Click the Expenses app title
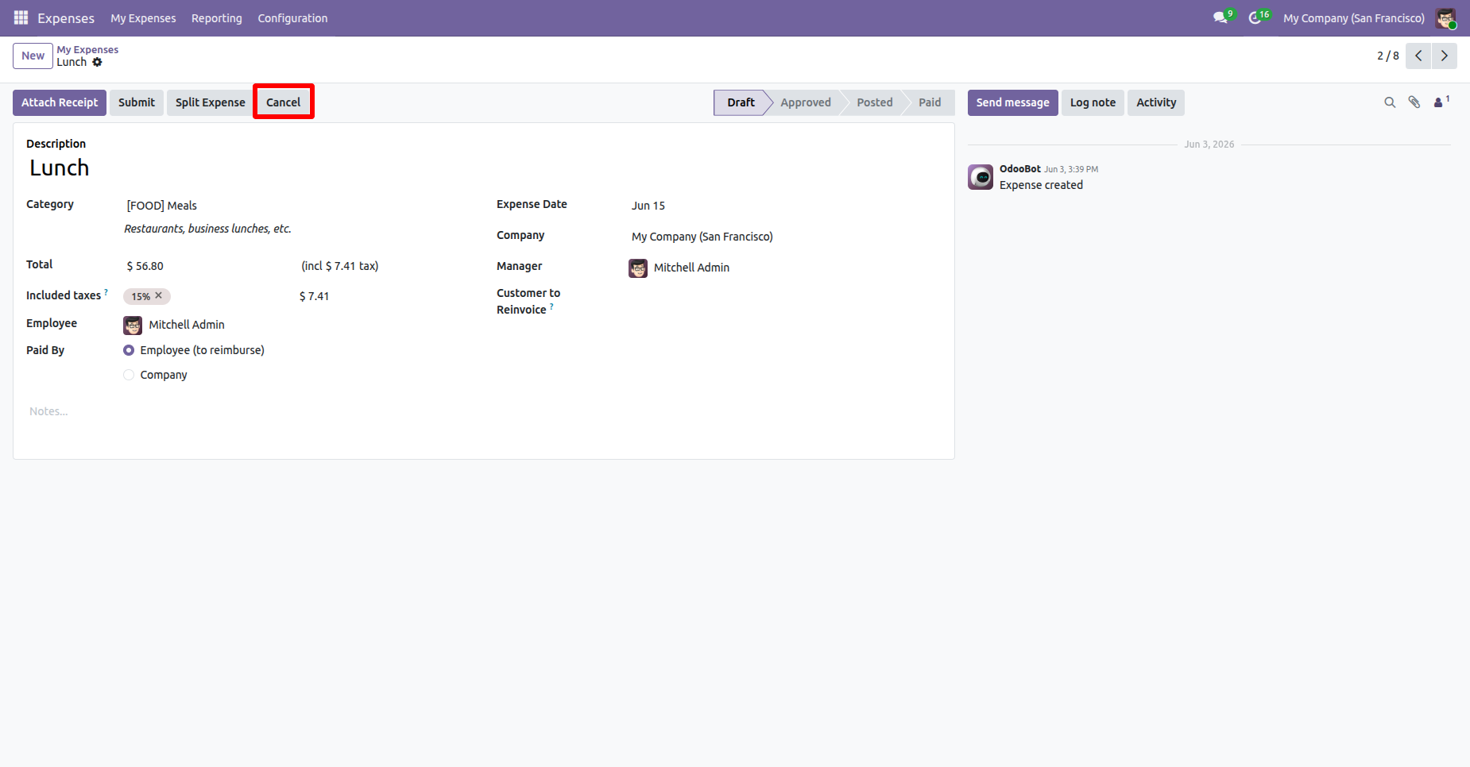The height and width of the screenshot is (767, 1470). pos(66,17)
